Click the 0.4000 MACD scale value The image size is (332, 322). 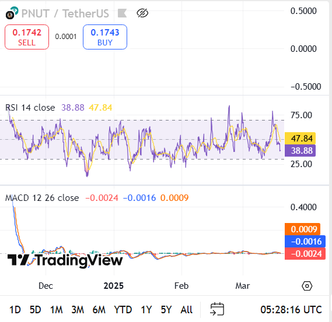pos(303,207)
